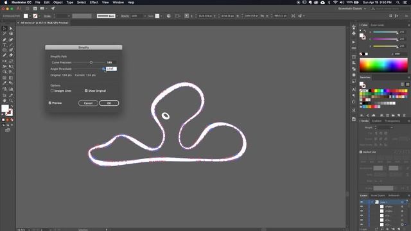
Task: Open the Character panel A icon
Action: (x=354, y=89)
